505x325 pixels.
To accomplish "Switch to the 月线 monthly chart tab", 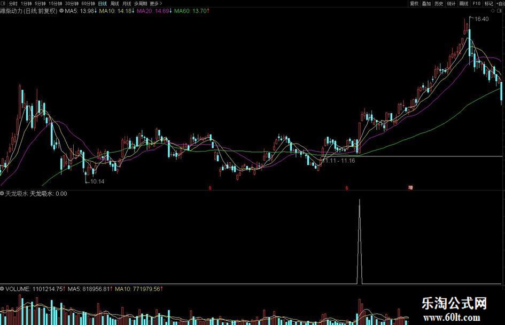I will [x=127, y=4].
